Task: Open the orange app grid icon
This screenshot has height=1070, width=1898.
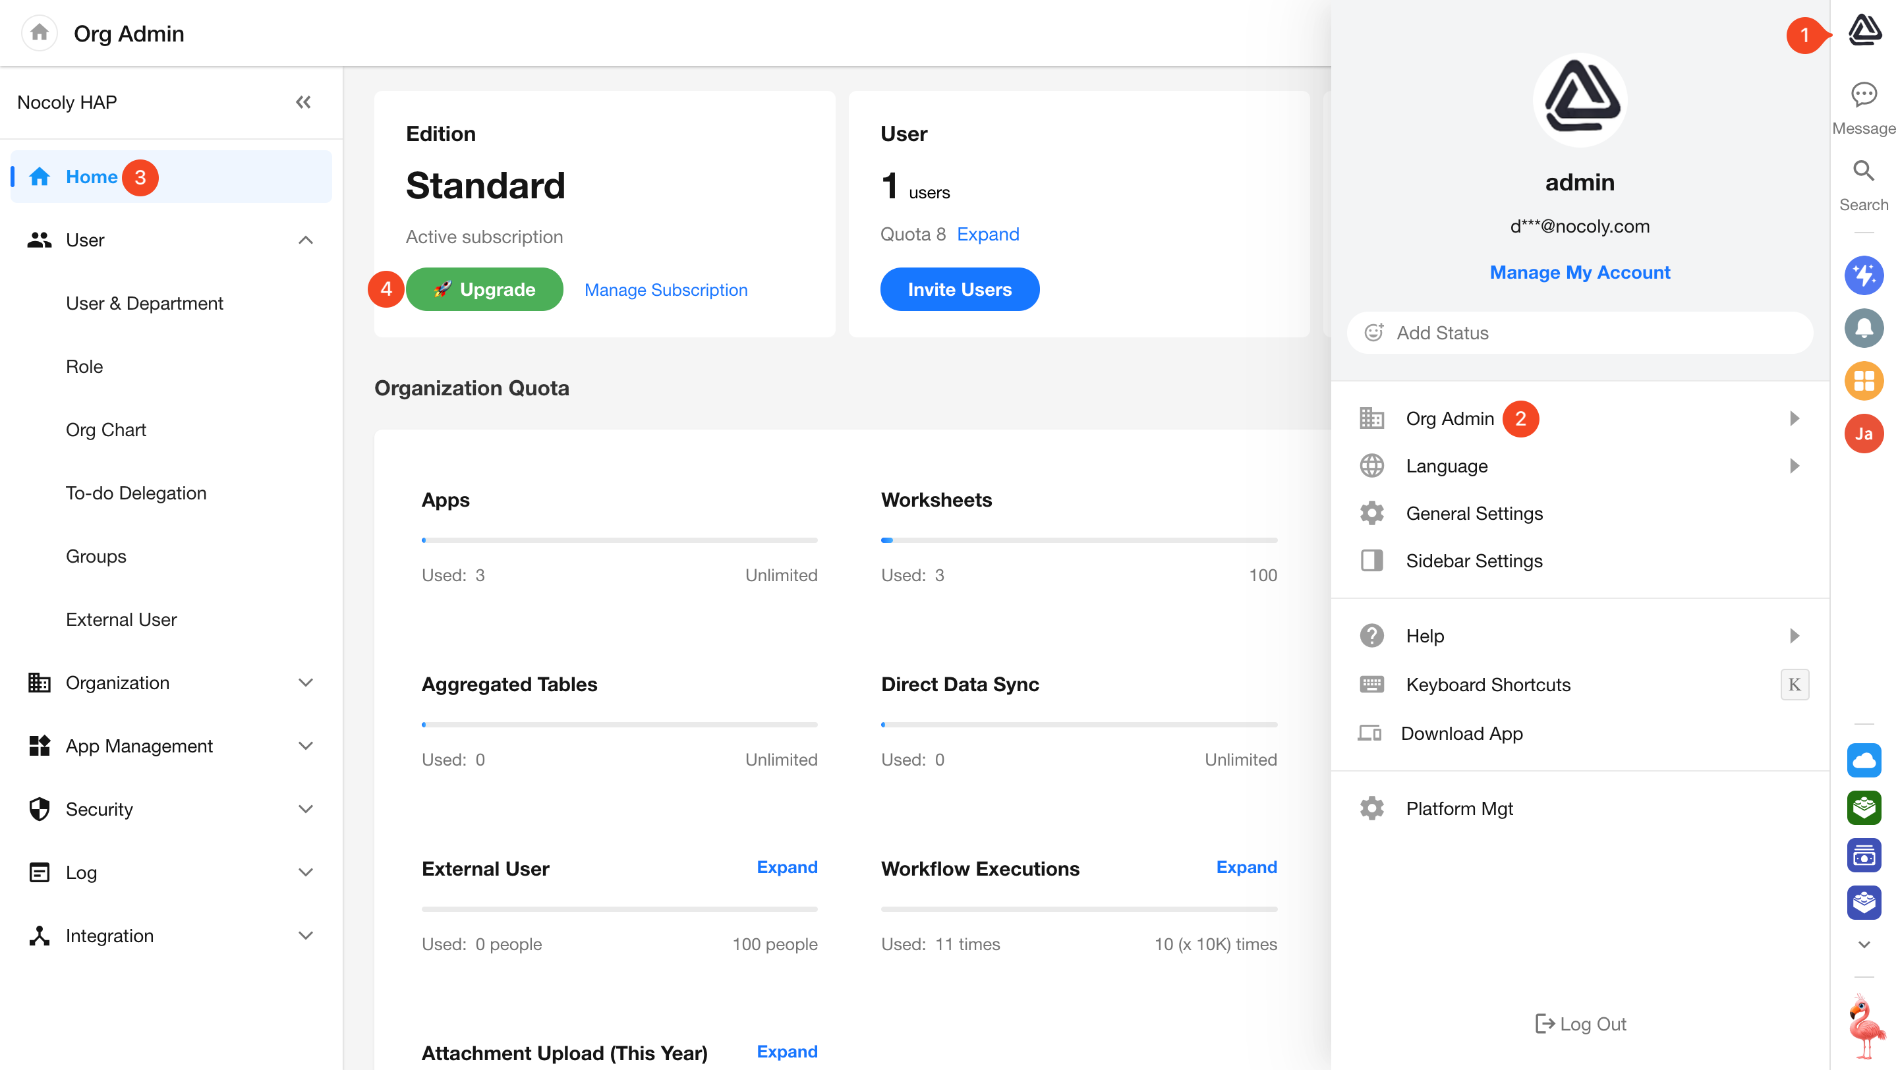Action: pyautogui.click(x=1863, y=381)
